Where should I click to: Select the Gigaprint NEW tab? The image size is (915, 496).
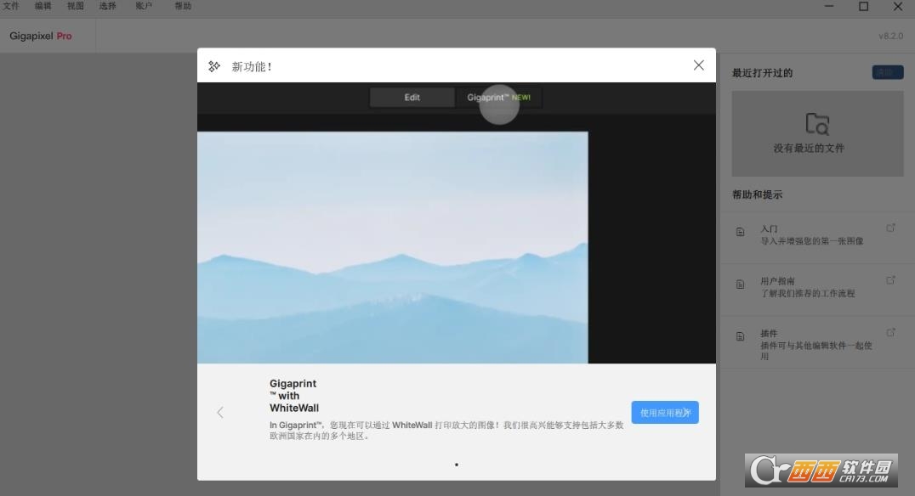point(498,98)
